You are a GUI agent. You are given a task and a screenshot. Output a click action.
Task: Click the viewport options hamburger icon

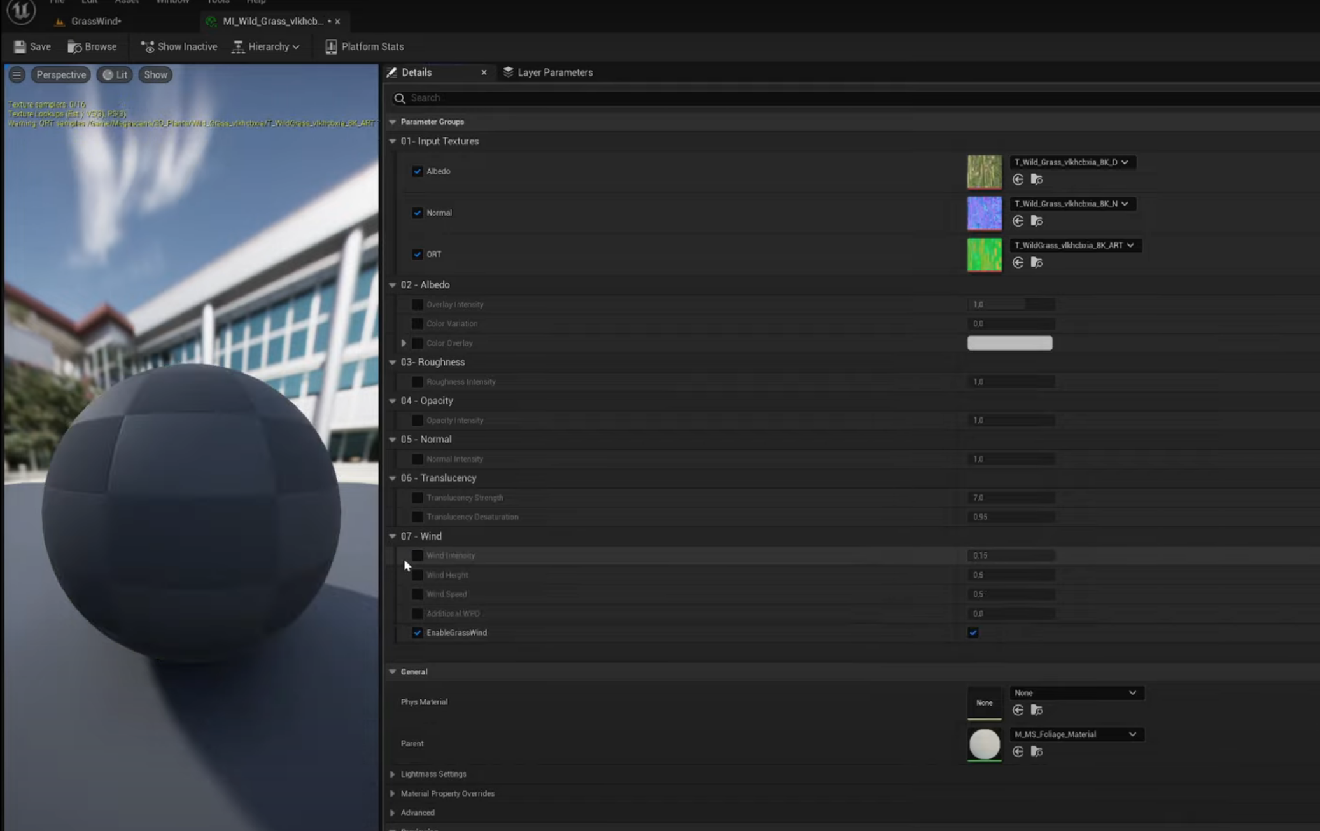coord(17,74)
